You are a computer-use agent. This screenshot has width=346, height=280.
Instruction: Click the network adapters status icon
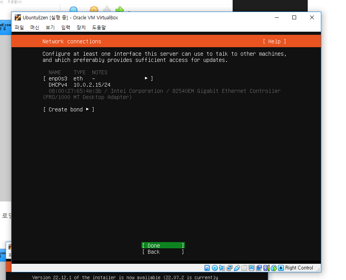click(x=230, y=268)
